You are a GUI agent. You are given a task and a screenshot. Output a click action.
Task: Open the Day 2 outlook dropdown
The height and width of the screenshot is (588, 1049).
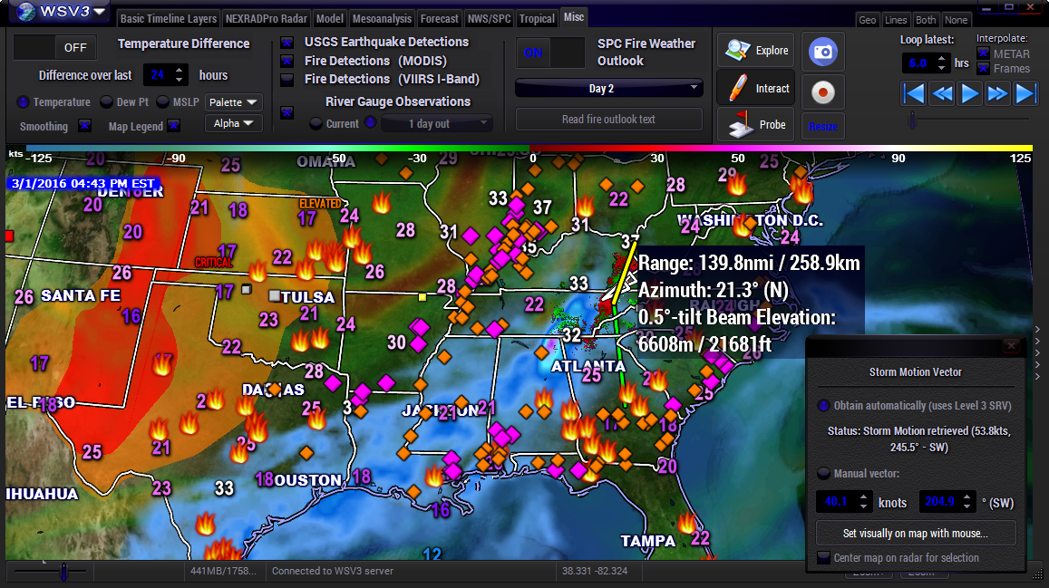coord(608,88)
